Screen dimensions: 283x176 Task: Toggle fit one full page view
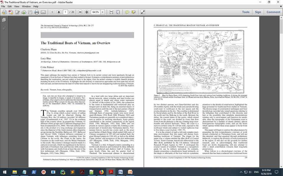click(x=118, y=12)
